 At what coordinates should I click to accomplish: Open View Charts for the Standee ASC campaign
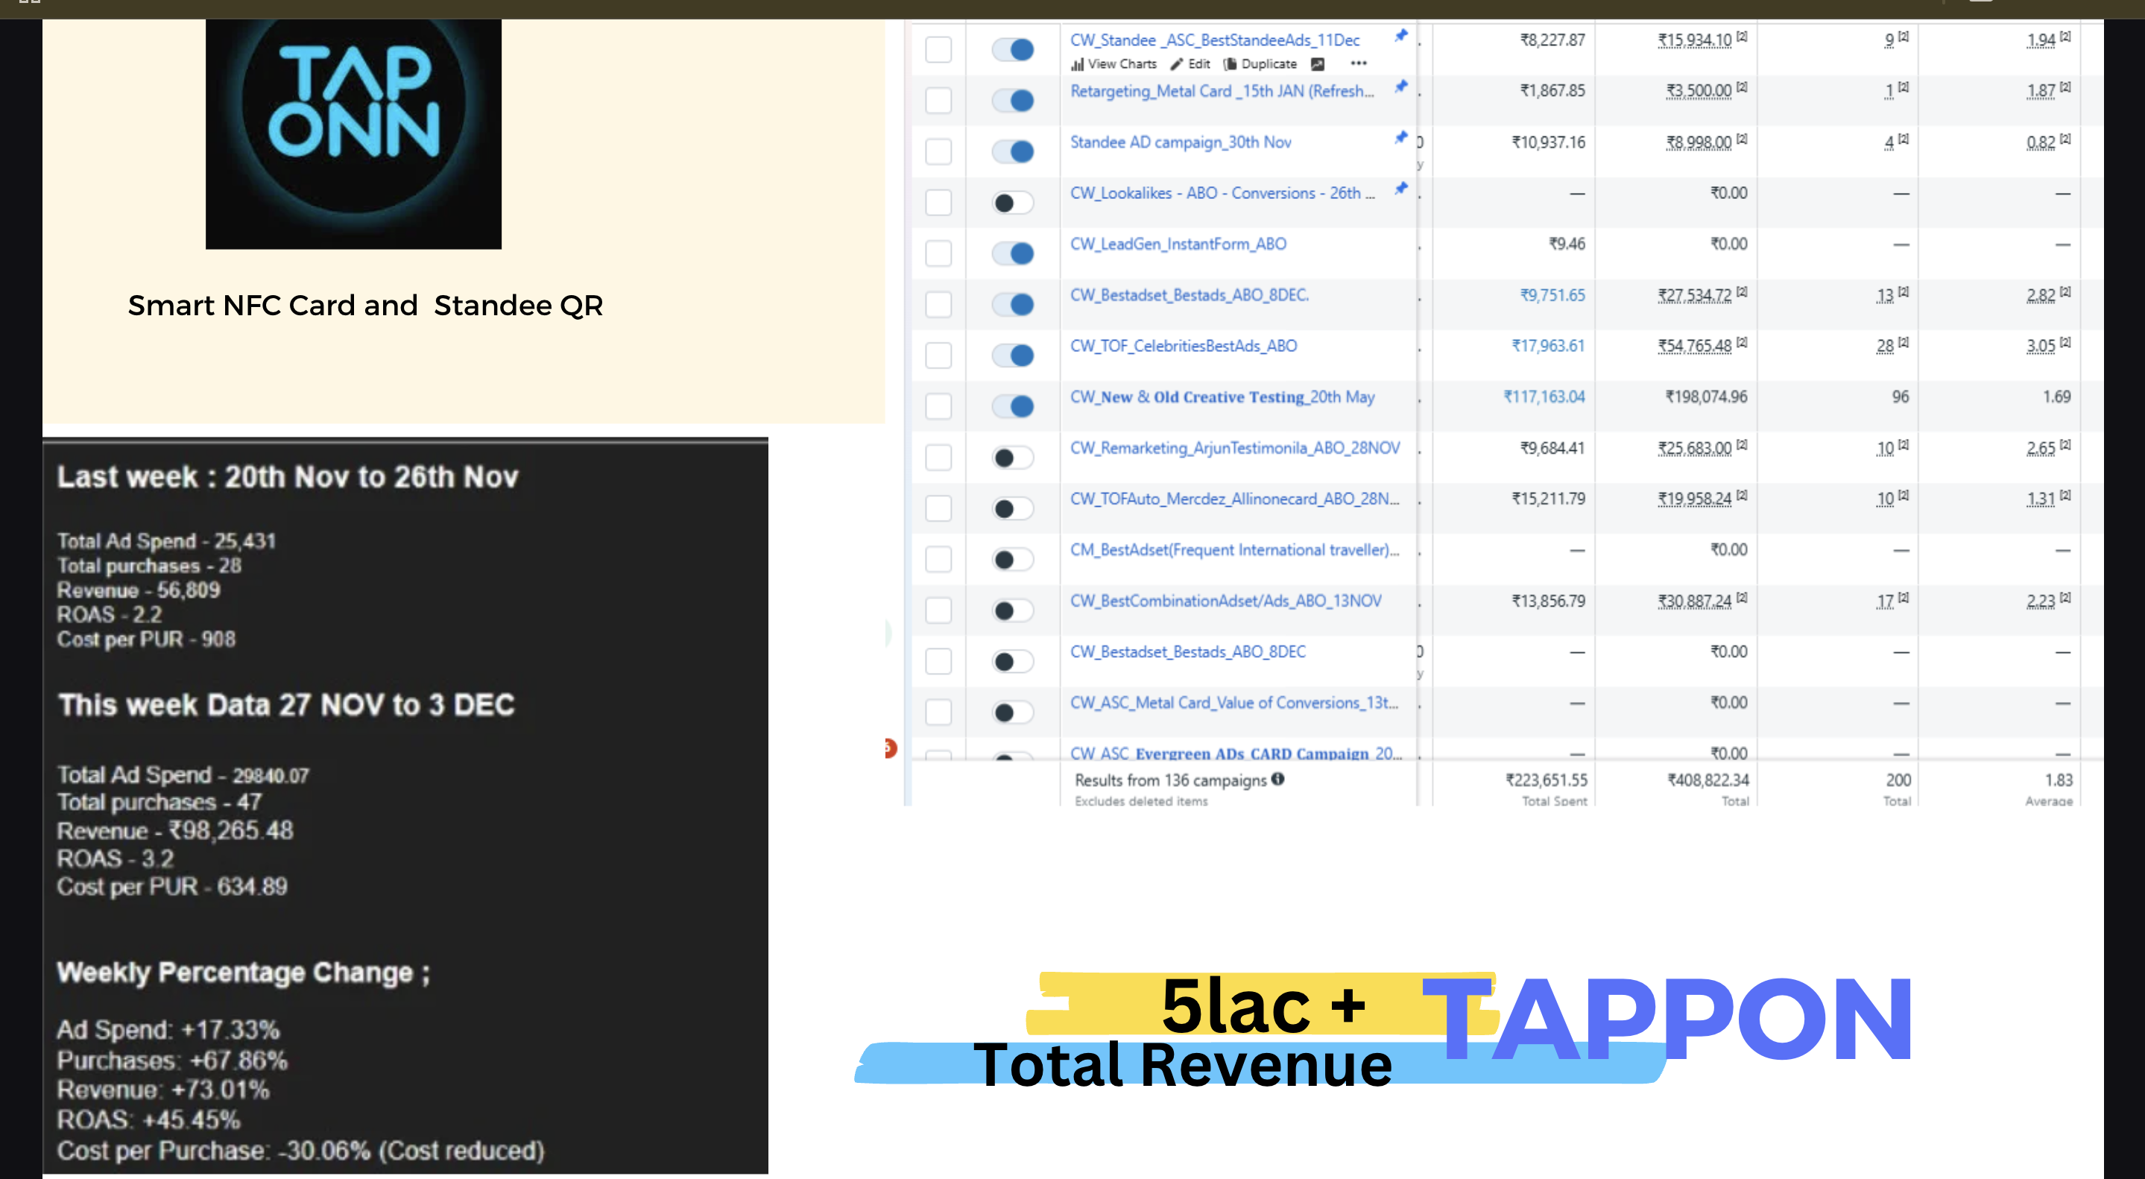pos(1113,64)
